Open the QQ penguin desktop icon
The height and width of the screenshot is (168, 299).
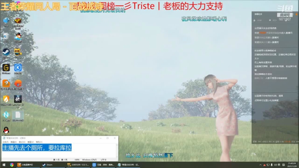(6, 131)
